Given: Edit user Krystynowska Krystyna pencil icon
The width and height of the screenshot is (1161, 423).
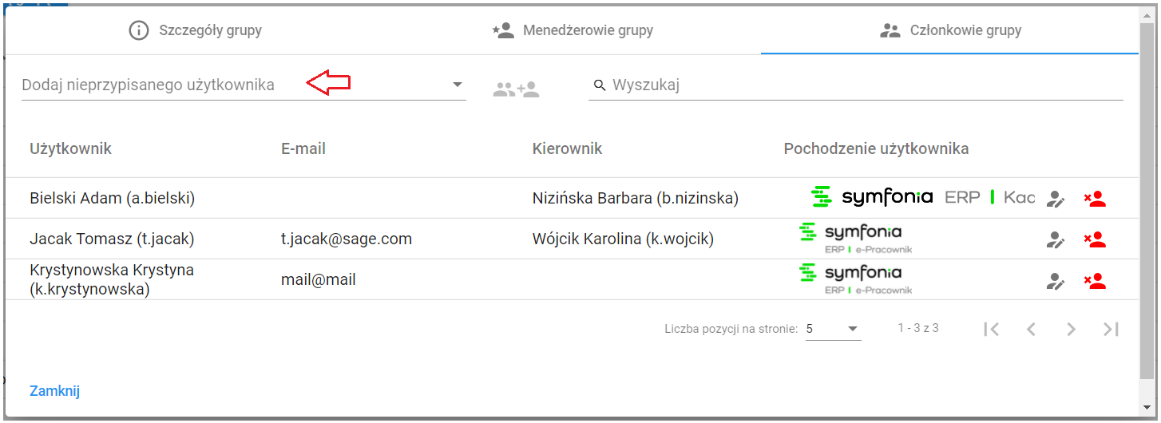Looking at the screenshot, I should coord(1056,281).
